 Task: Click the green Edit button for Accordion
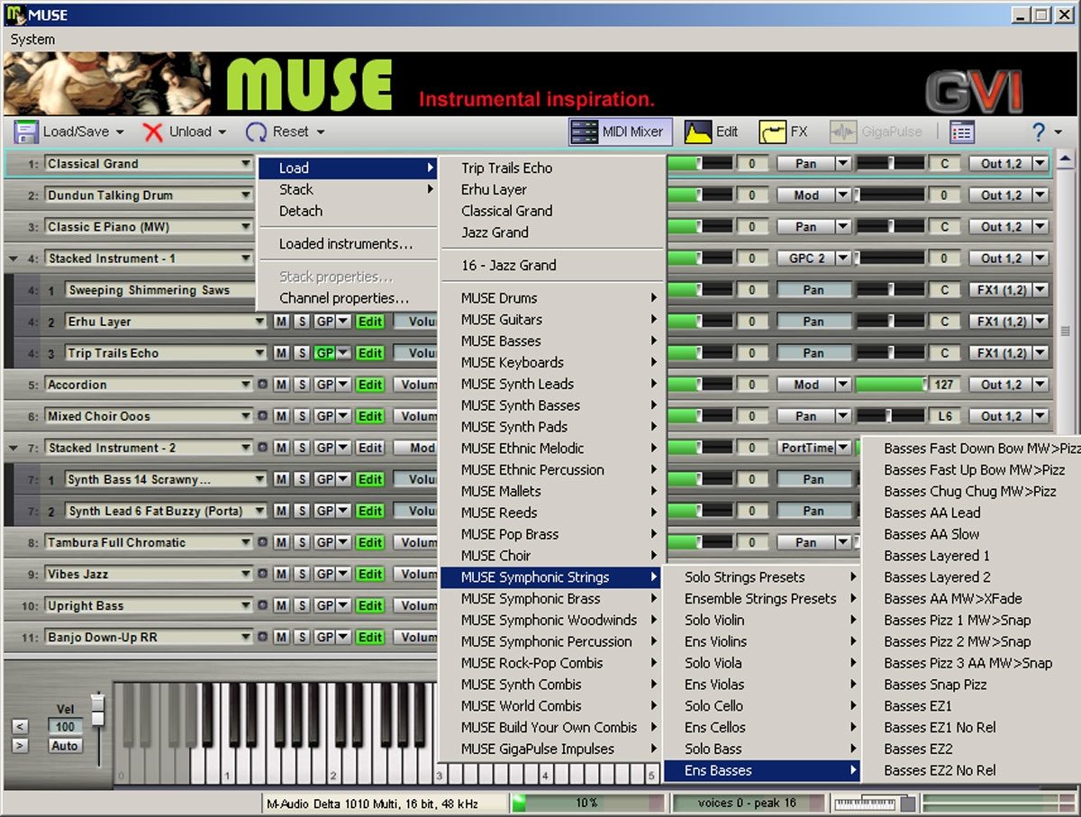click(x=369, y=385)
